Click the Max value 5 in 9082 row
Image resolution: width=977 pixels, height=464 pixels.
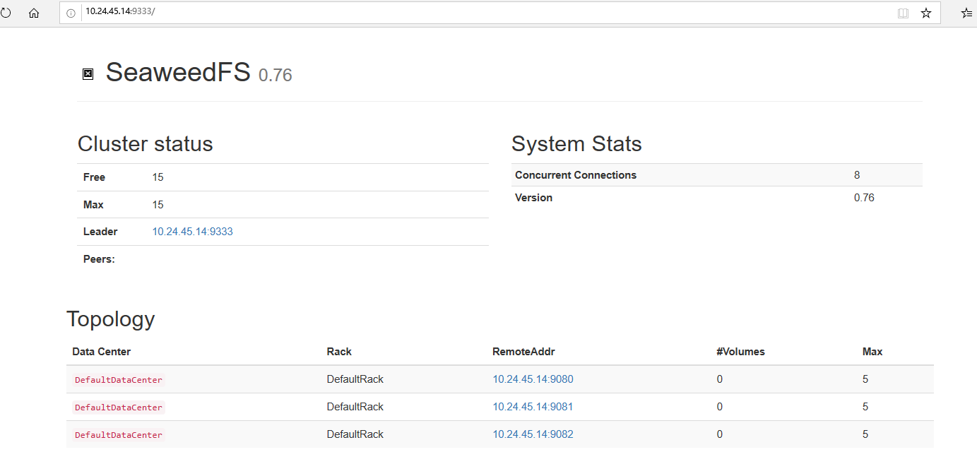[865, 434]
